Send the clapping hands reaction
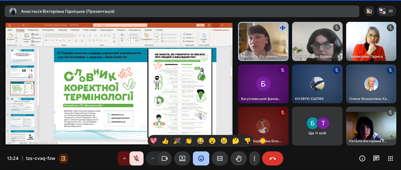The height and width of the screenshot is (170, 401). (189, 141)
